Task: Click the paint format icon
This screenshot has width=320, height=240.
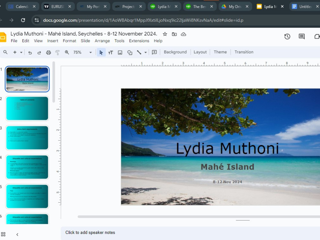Action: click(57, 52)
